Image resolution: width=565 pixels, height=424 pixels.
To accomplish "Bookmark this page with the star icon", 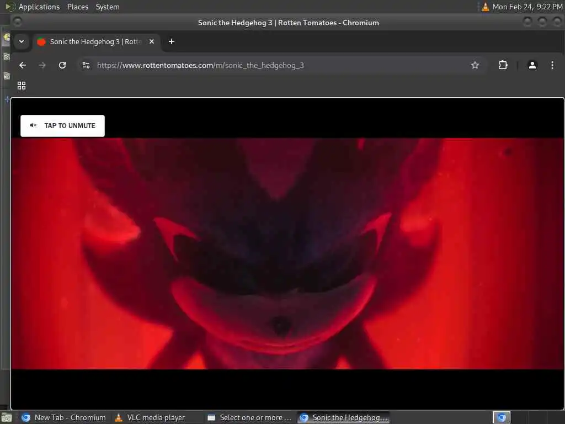I will (475, 65).
